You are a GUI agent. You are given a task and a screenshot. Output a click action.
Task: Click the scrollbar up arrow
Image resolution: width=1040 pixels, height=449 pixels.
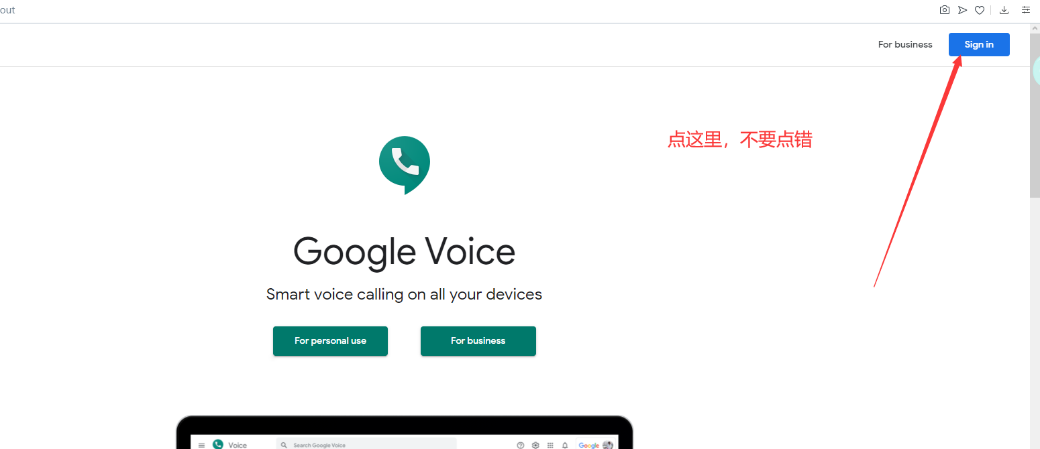point(1035,29)
